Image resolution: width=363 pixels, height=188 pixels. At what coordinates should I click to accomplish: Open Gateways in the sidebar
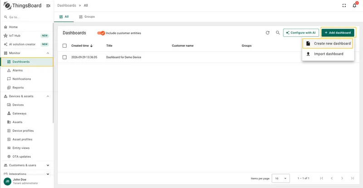tap(27, 114)
